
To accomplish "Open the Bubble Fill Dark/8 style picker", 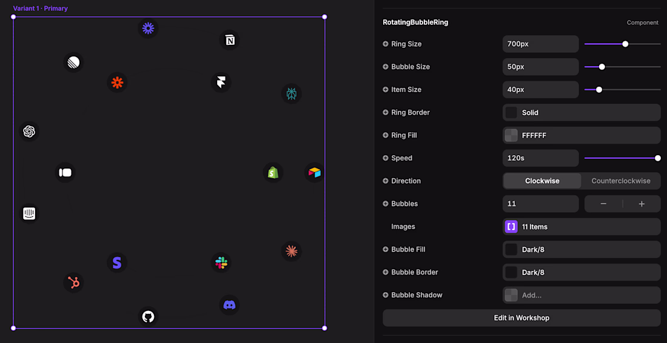I will click(x=582, y=250).
